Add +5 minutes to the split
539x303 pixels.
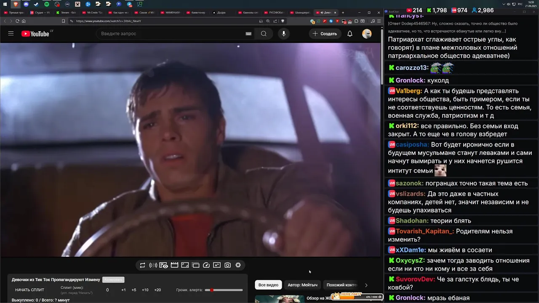[134, 290]
